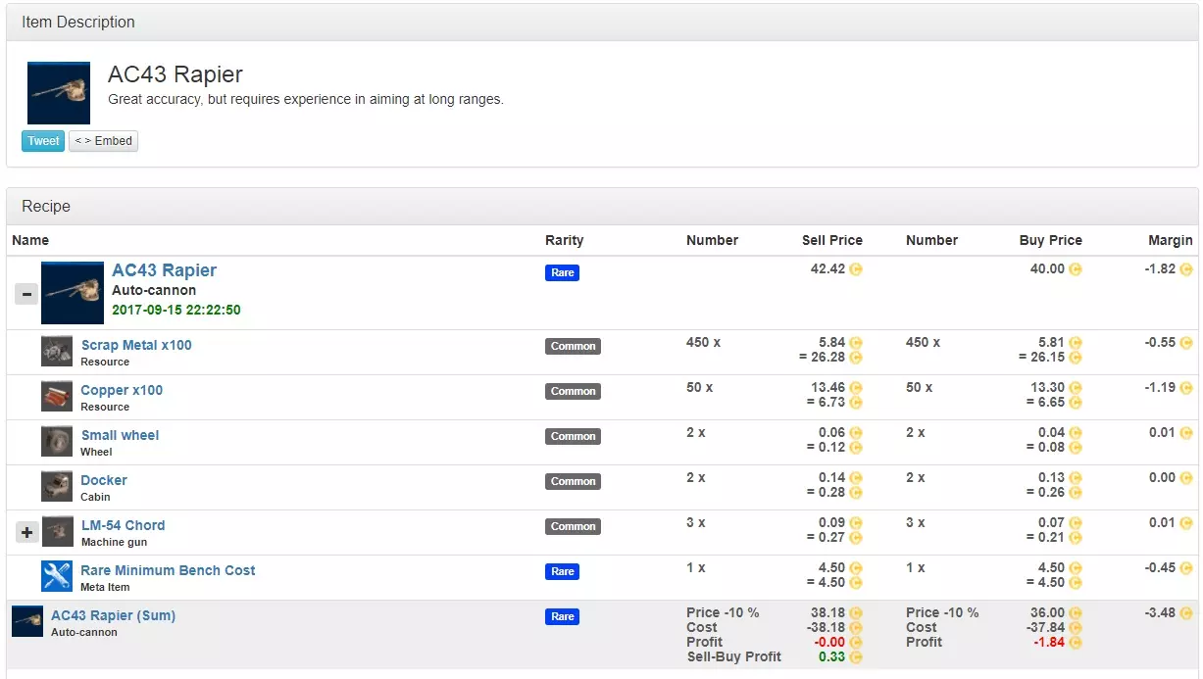Click the Scrap Metal resource icon
Viewport: 1203px width, 679px height.
57,352
